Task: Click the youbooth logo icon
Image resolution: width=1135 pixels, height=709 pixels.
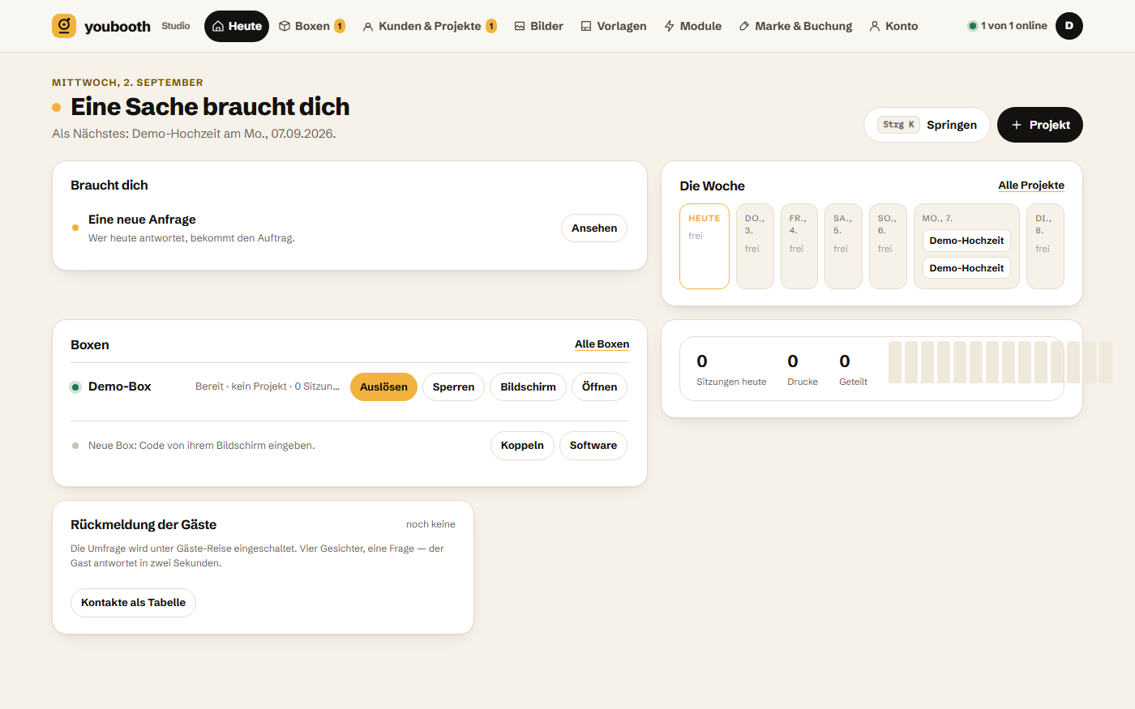Action: (x=64, y=26)
